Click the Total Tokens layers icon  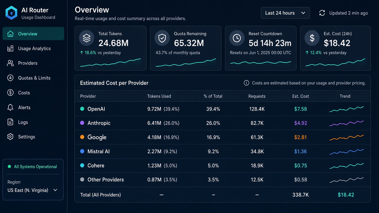pyautogui.click(x=86, y=38)
